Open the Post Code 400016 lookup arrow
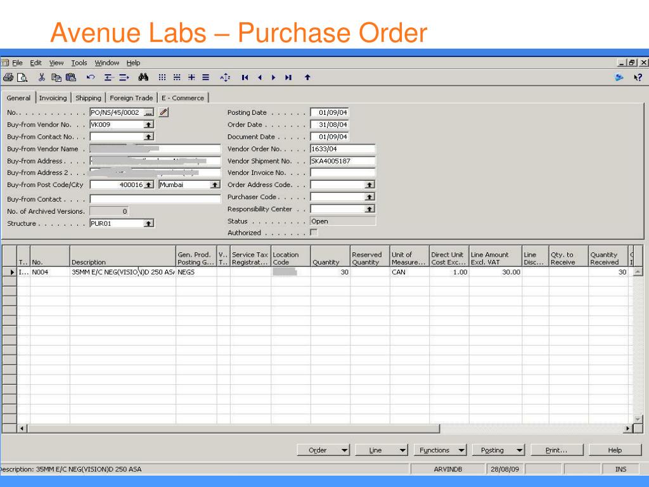Viewport: 649px width, 487px height. [149, 185]
